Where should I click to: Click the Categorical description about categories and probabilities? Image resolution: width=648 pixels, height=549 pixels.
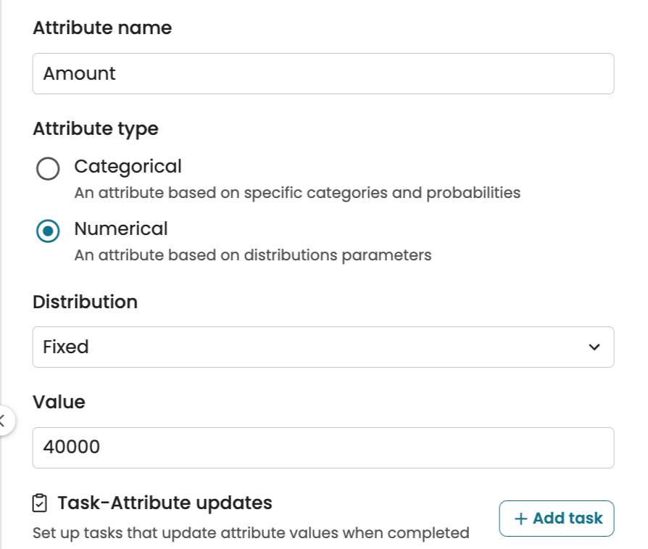[x=297, y=193]
